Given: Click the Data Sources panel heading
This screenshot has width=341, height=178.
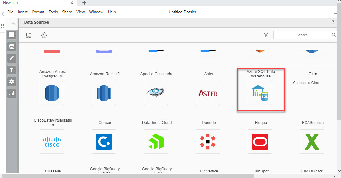Looking at the screenshot, I should (36, 22).
